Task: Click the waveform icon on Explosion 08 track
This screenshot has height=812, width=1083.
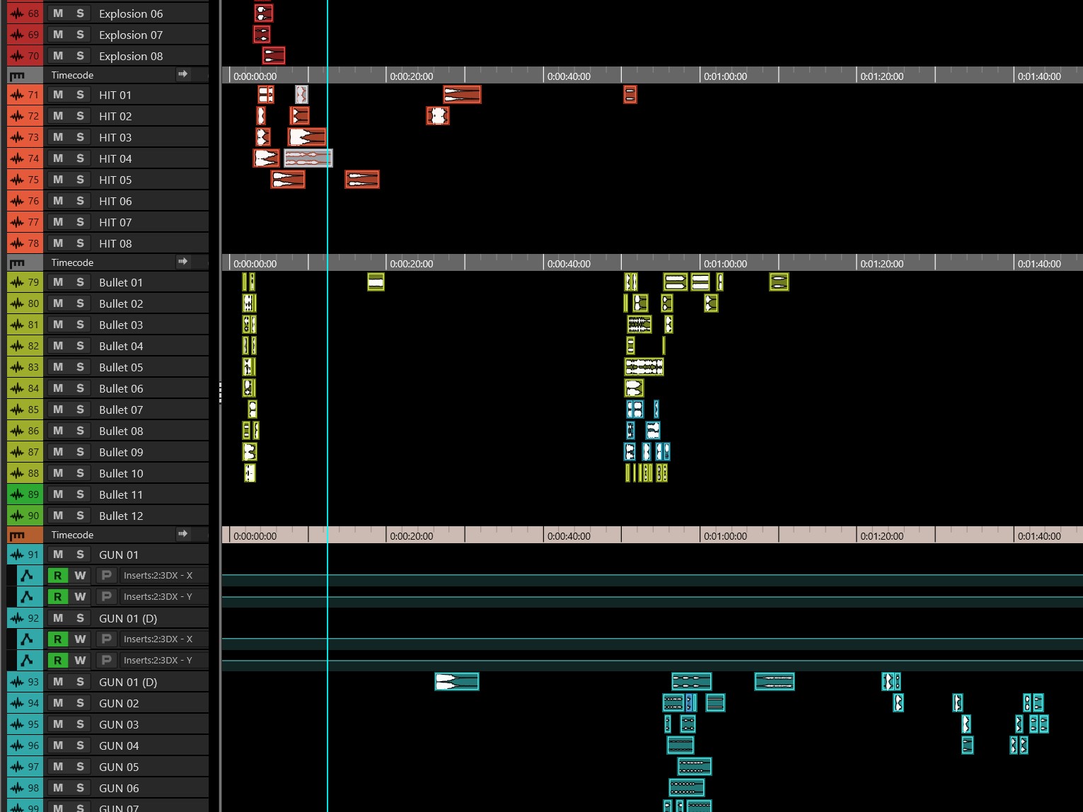Action: (17, 56)
